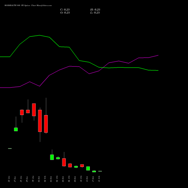The height and width of the screenshot is (188, 188).
Task: Select the red candlestick for 28 Jan
Action: coord(22,112)
